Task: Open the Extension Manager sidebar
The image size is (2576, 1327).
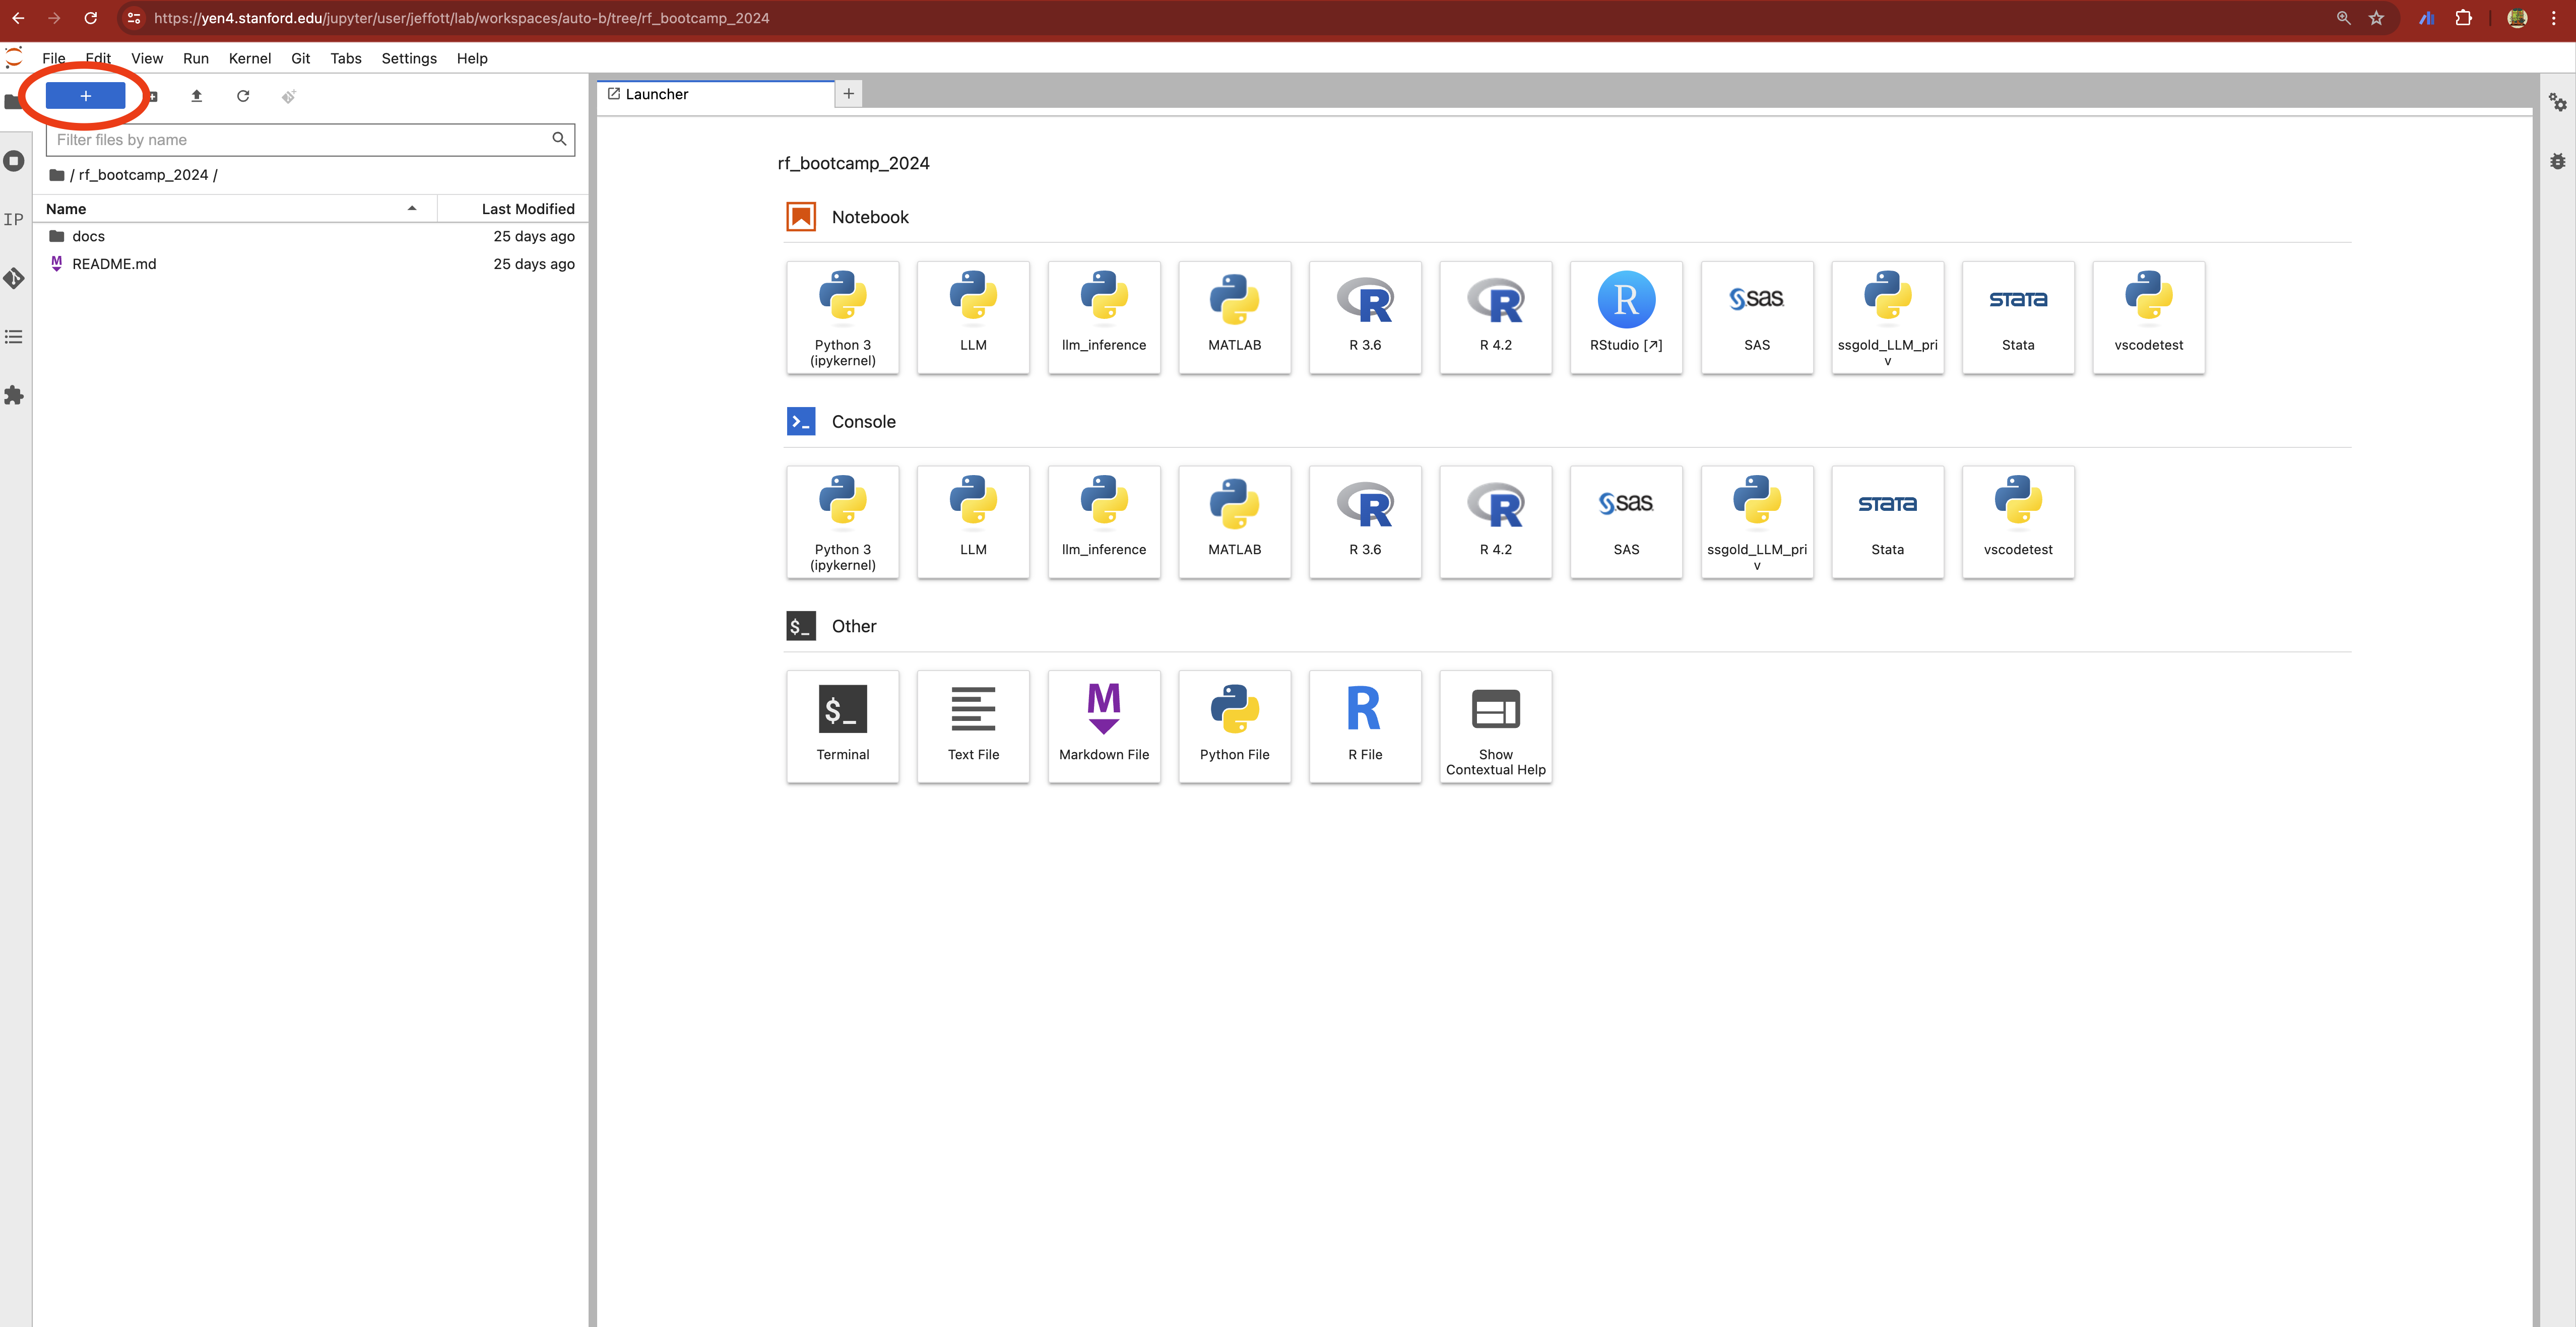Action: 14,396
